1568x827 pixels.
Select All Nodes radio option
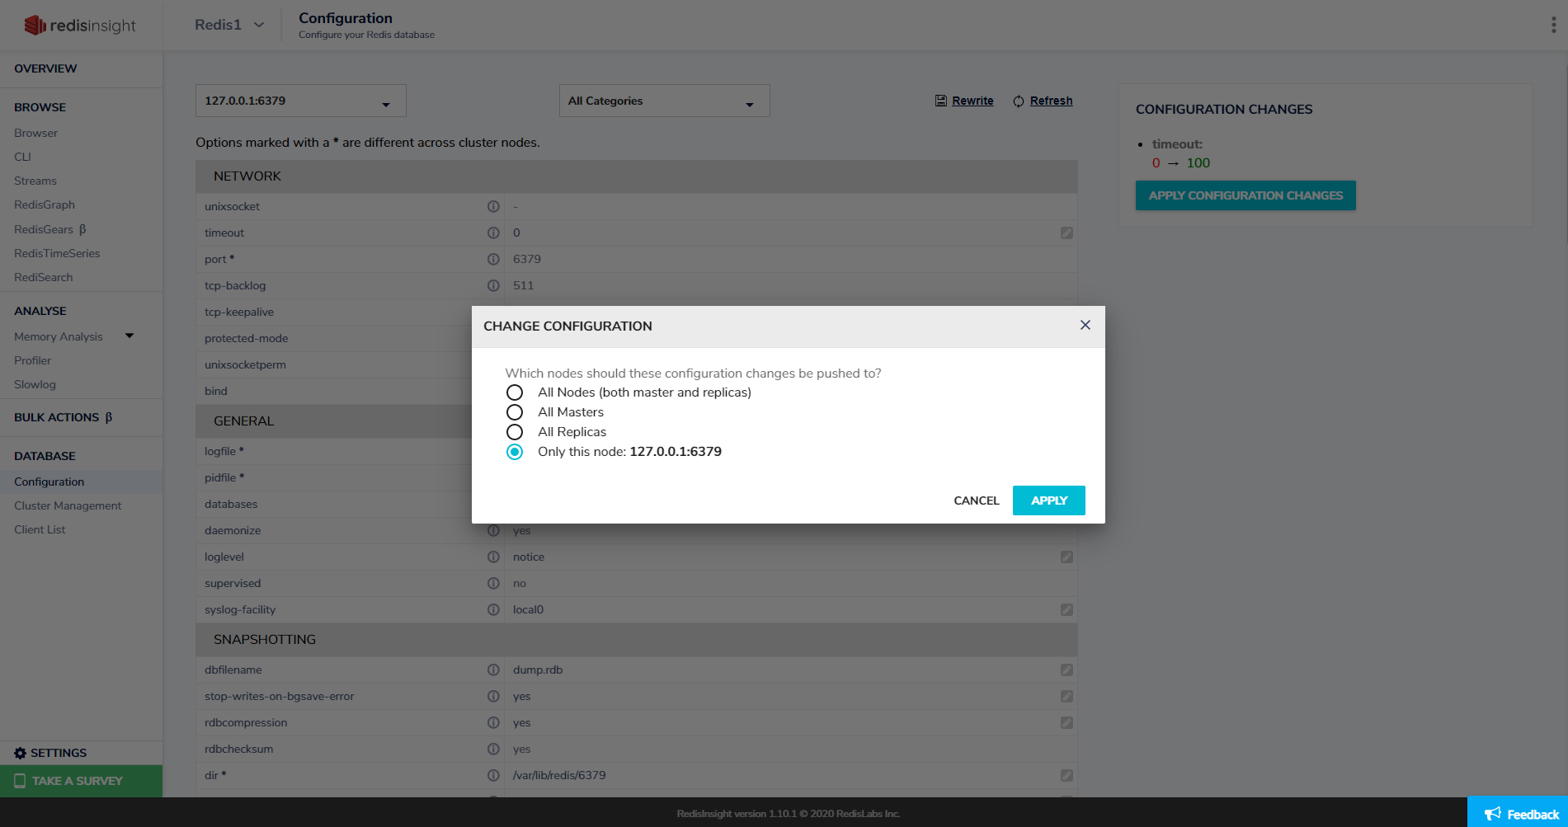(x=515, y=392)
